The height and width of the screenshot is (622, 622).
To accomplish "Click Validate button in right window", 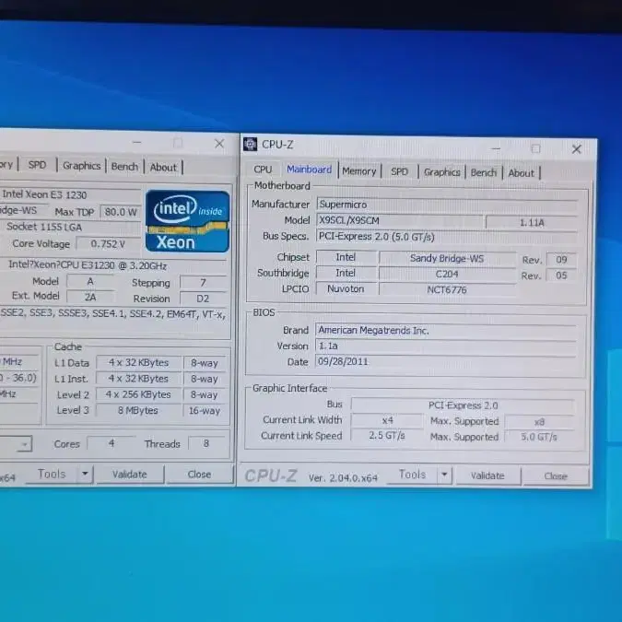I will tap(487, 475).
